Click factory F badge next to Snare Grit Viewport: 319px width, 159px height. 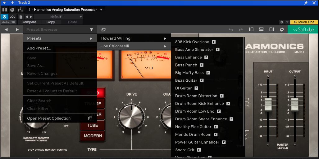coord(199,150)
